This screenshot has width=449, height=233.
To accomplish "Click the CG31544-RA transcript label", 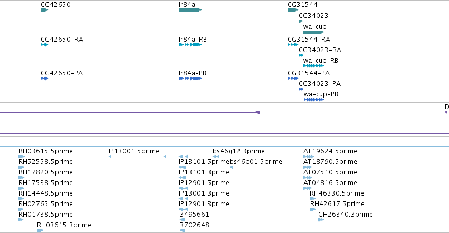I will point(309,39).
